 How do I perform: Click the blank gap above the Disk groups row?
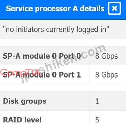pos(63,88)
